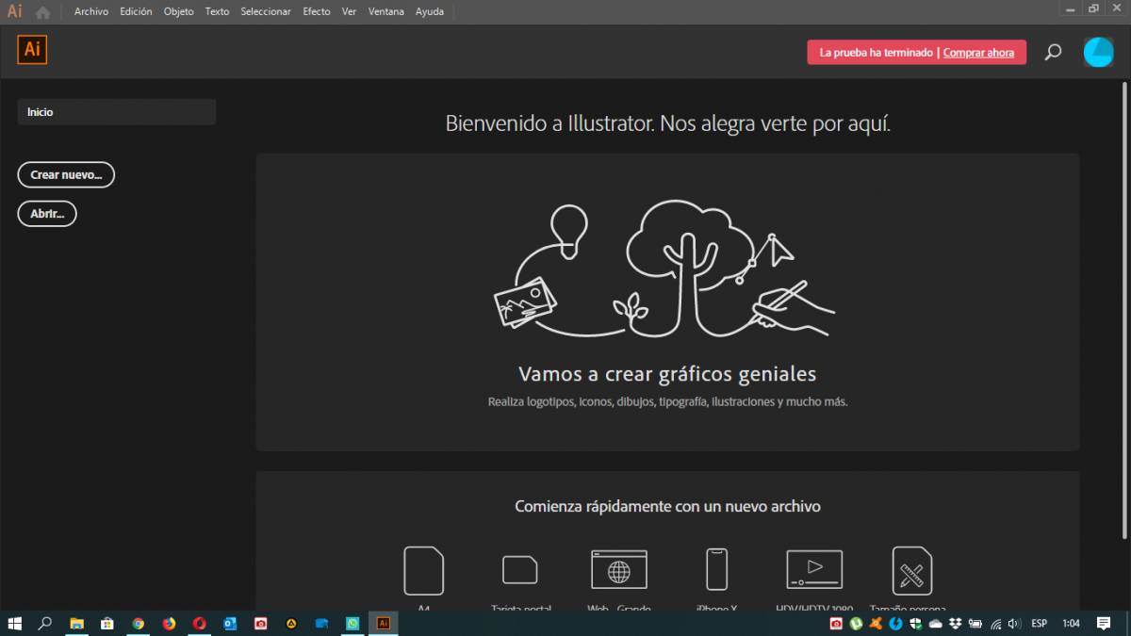This screenshot has height=636, width=1131.
Task: Click the OneDrive cloud tray icon
Action: (x=936, y=624)
